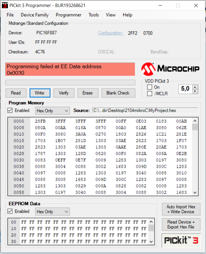Minimize the PICkit 3 Programmer window
Screen dimensions: 206x254
pos(160,5)
